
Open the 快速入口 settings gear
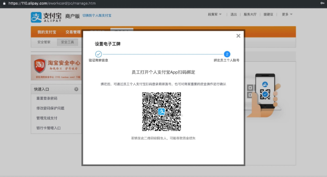point(76,89)
